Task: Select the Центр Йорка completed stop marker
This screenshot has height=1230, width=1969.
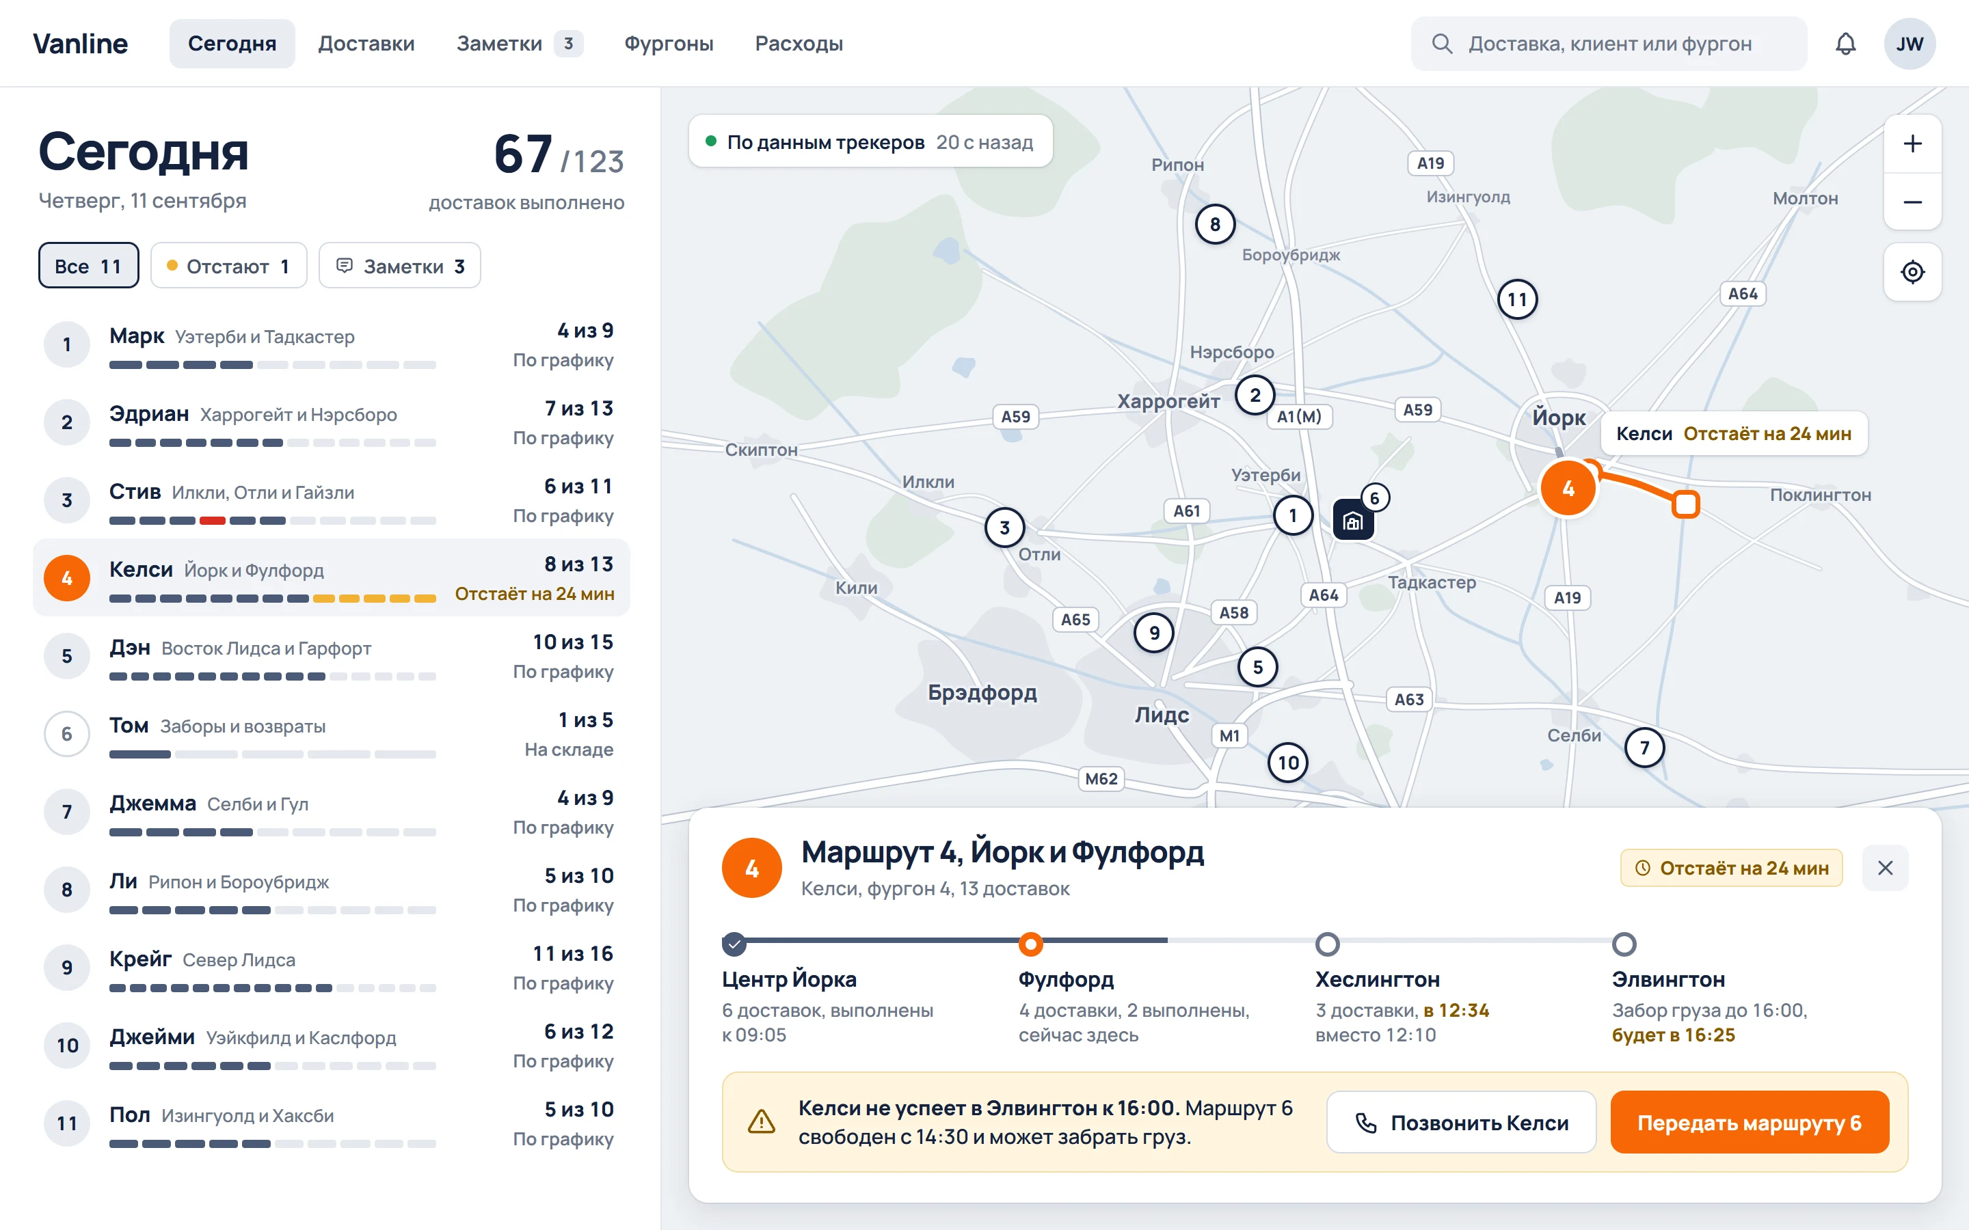Action: 734,944
